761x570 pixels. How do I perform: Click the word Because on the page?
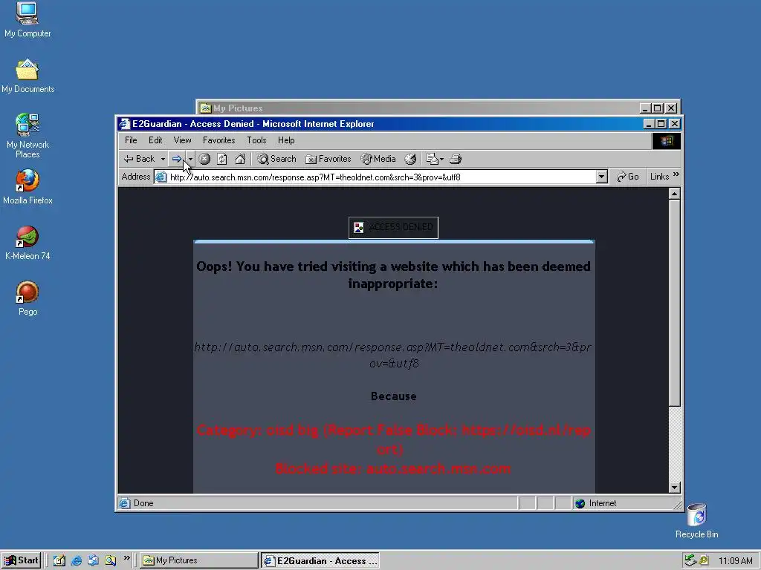pos(394,396)
